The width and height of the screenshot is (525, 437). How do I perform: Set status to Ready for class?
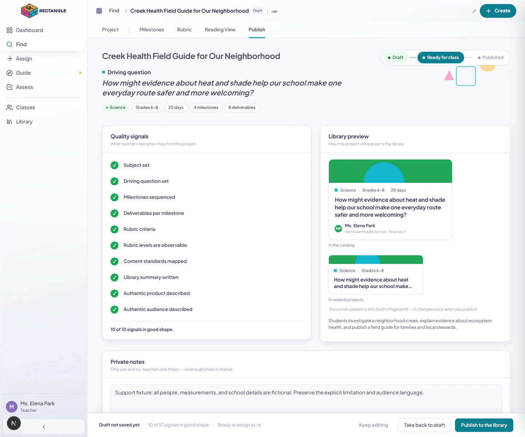(x=440, y=58)
